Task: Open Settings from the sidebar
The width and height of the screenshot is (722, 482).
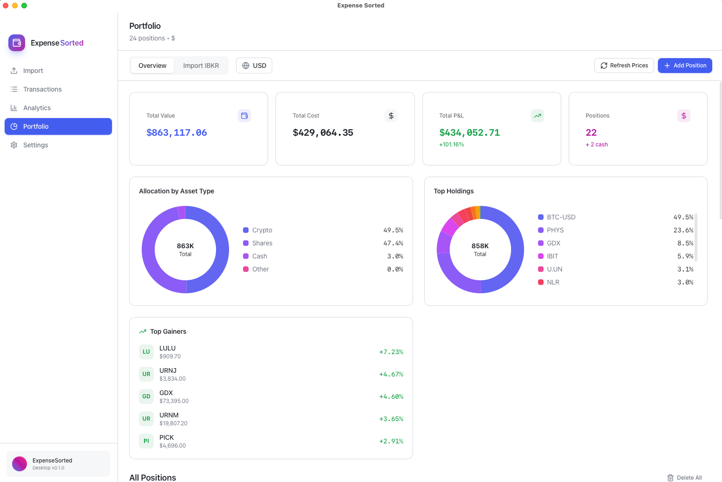Action: (58, 145)
